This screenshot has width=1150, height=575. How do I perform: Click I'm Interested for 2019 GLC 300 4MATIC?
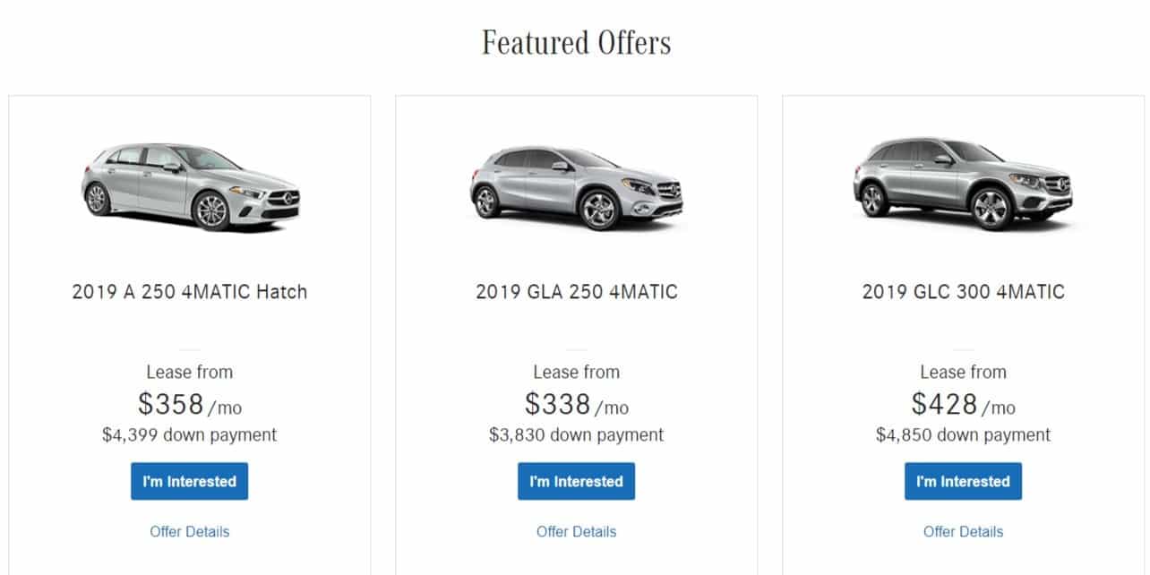963,481
